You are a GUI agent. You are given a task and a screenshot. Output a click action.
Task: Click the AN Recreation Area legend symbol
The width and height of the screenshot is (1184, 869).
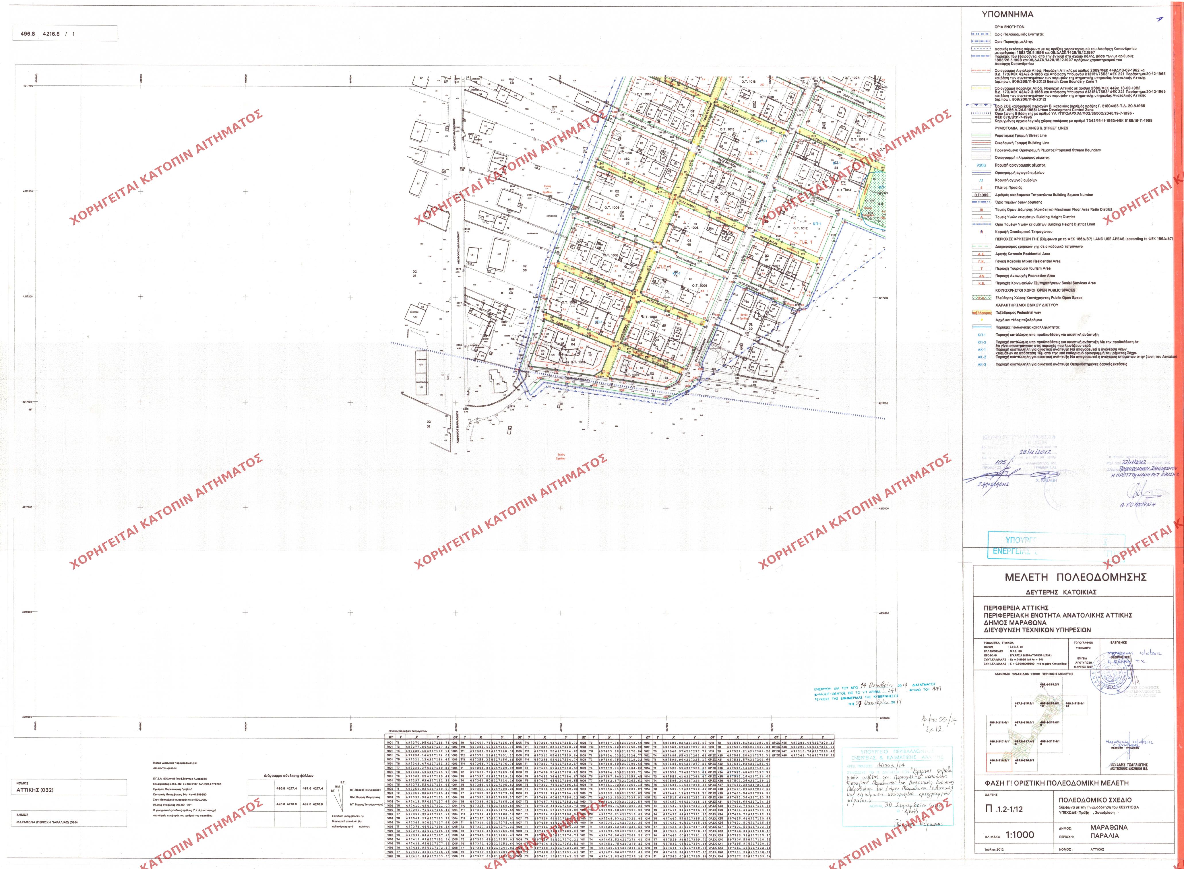pyautogui.click(x=981, y=276)
